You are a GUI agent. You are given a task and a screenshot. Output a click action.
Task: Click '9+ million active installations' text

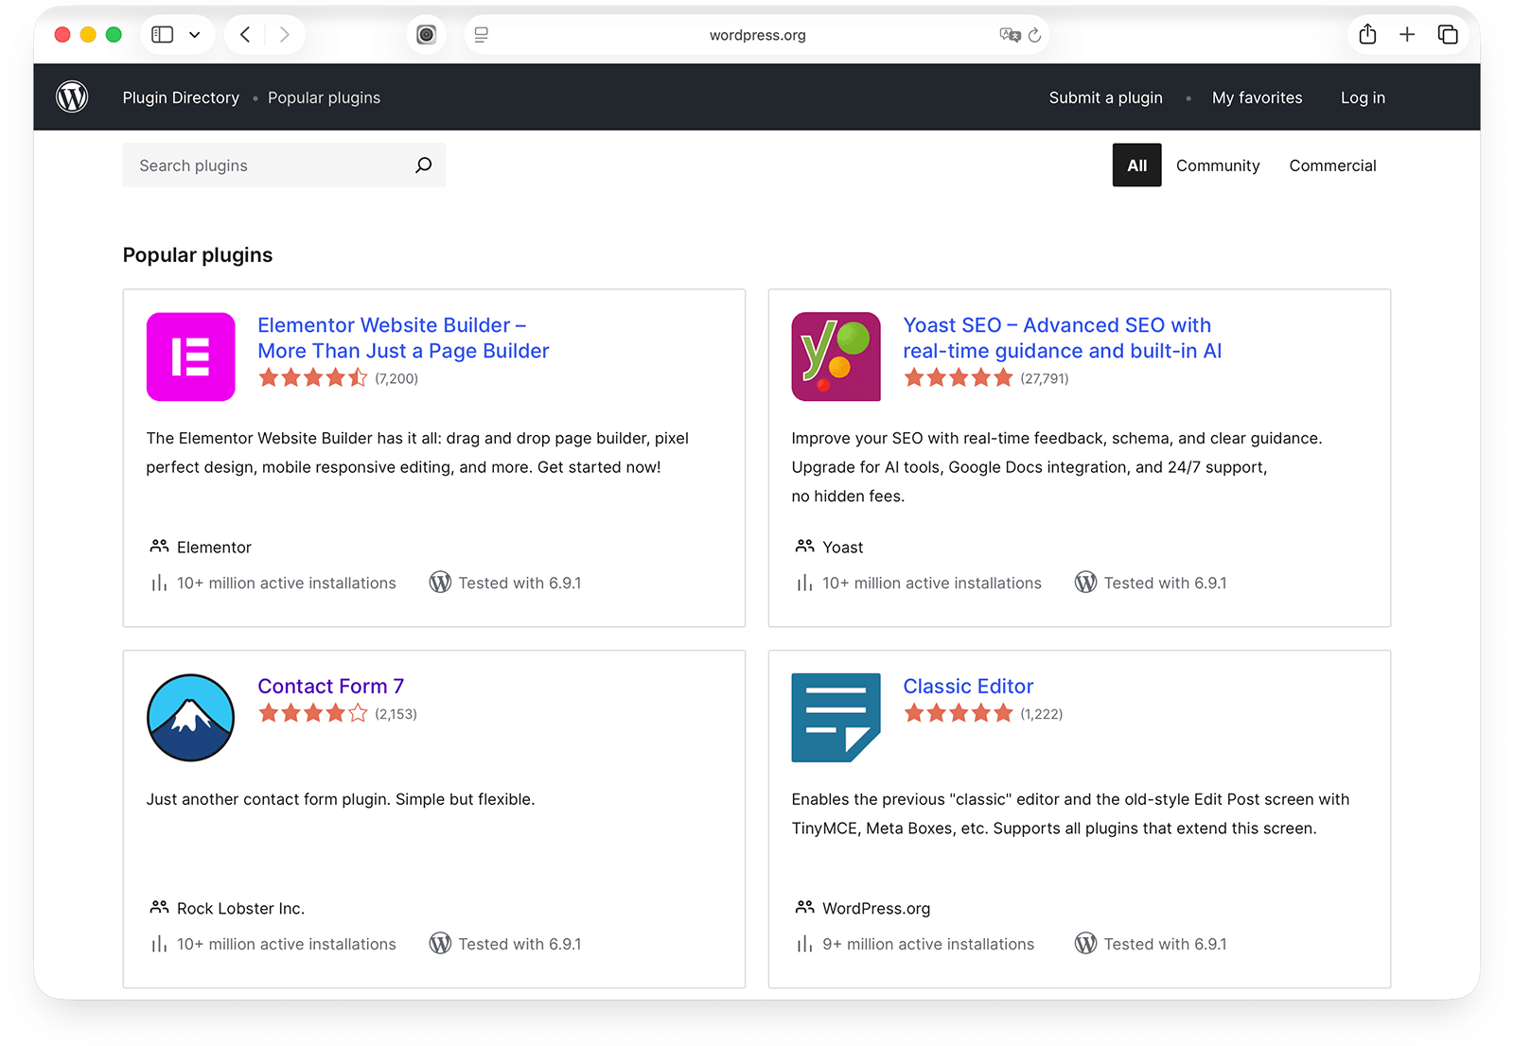pyautogui.click(x=928, y=944)
